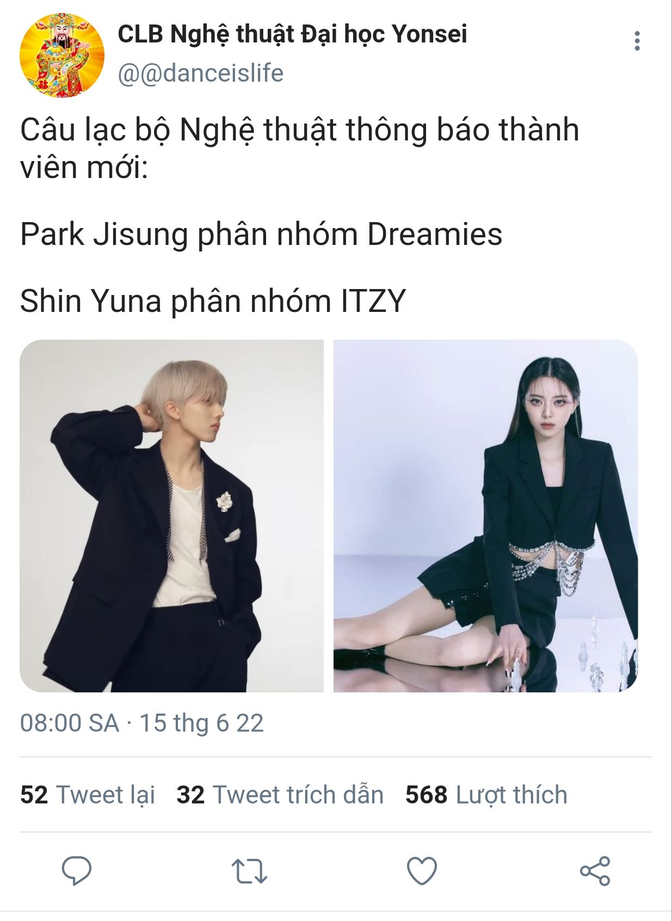Open the Park Jisung photo

(x=171, y=516)
